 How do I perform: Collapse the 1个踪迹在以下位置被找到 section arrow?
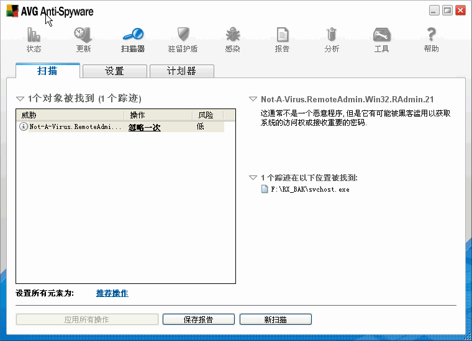click(x=253, y=177)
